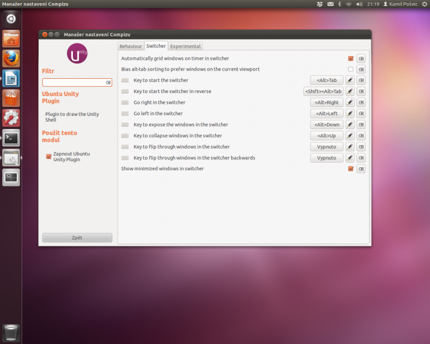Reset 'collapse windows' key to default

click(x=361, y=136)
